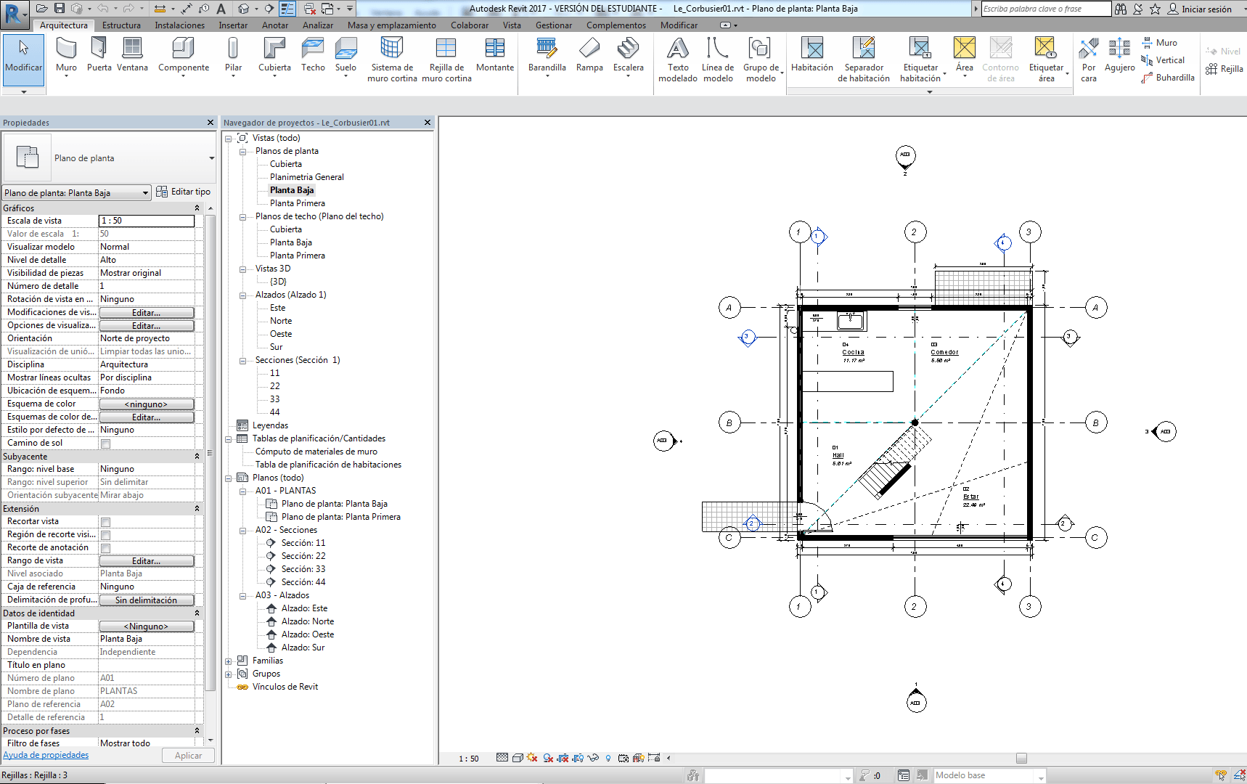Click the Plantilla de vista Ninguno button
1247x784 pixels.
pos(147,626)
